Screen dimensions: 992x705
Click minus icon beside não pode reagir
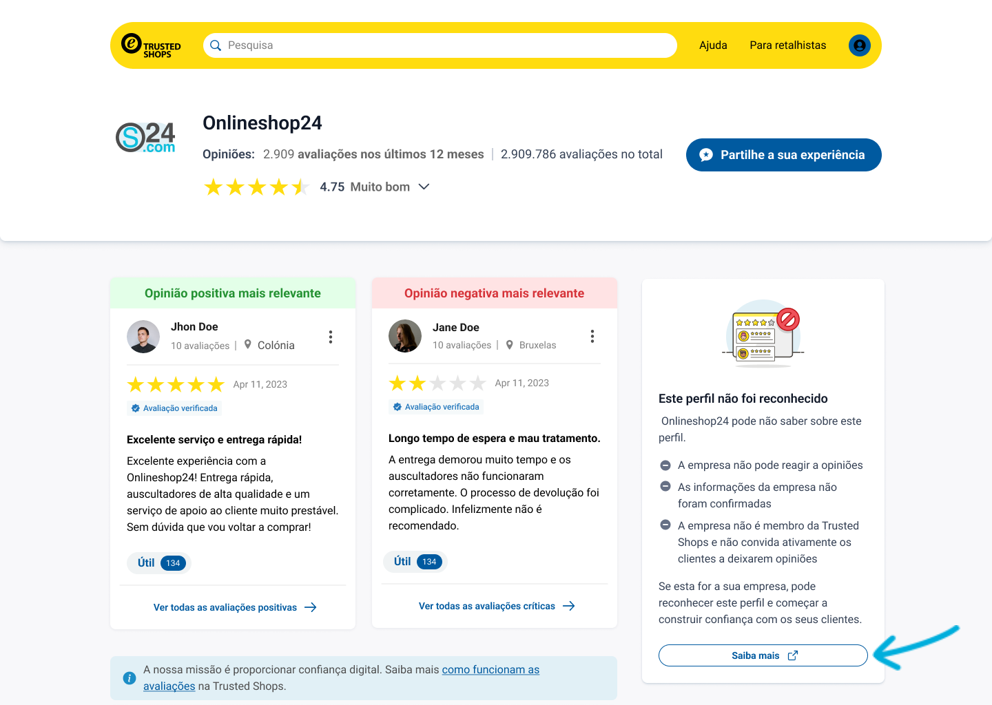(x=665, y=465)
